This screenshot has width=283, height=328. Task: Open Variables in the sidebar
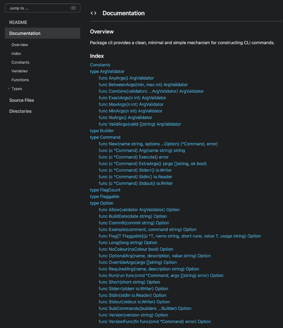pos(19,71)
